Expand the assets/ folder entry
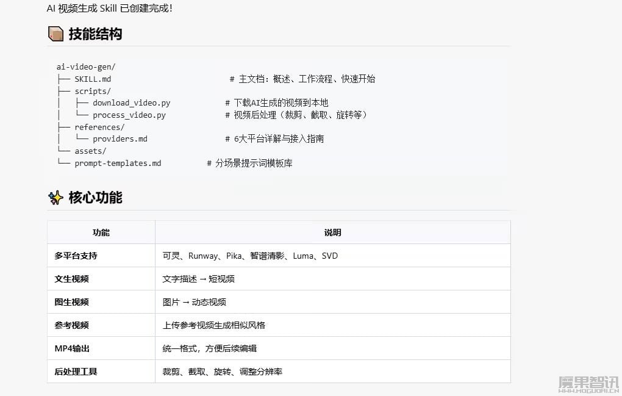This screenshot has width=622, height=396. 90,151
